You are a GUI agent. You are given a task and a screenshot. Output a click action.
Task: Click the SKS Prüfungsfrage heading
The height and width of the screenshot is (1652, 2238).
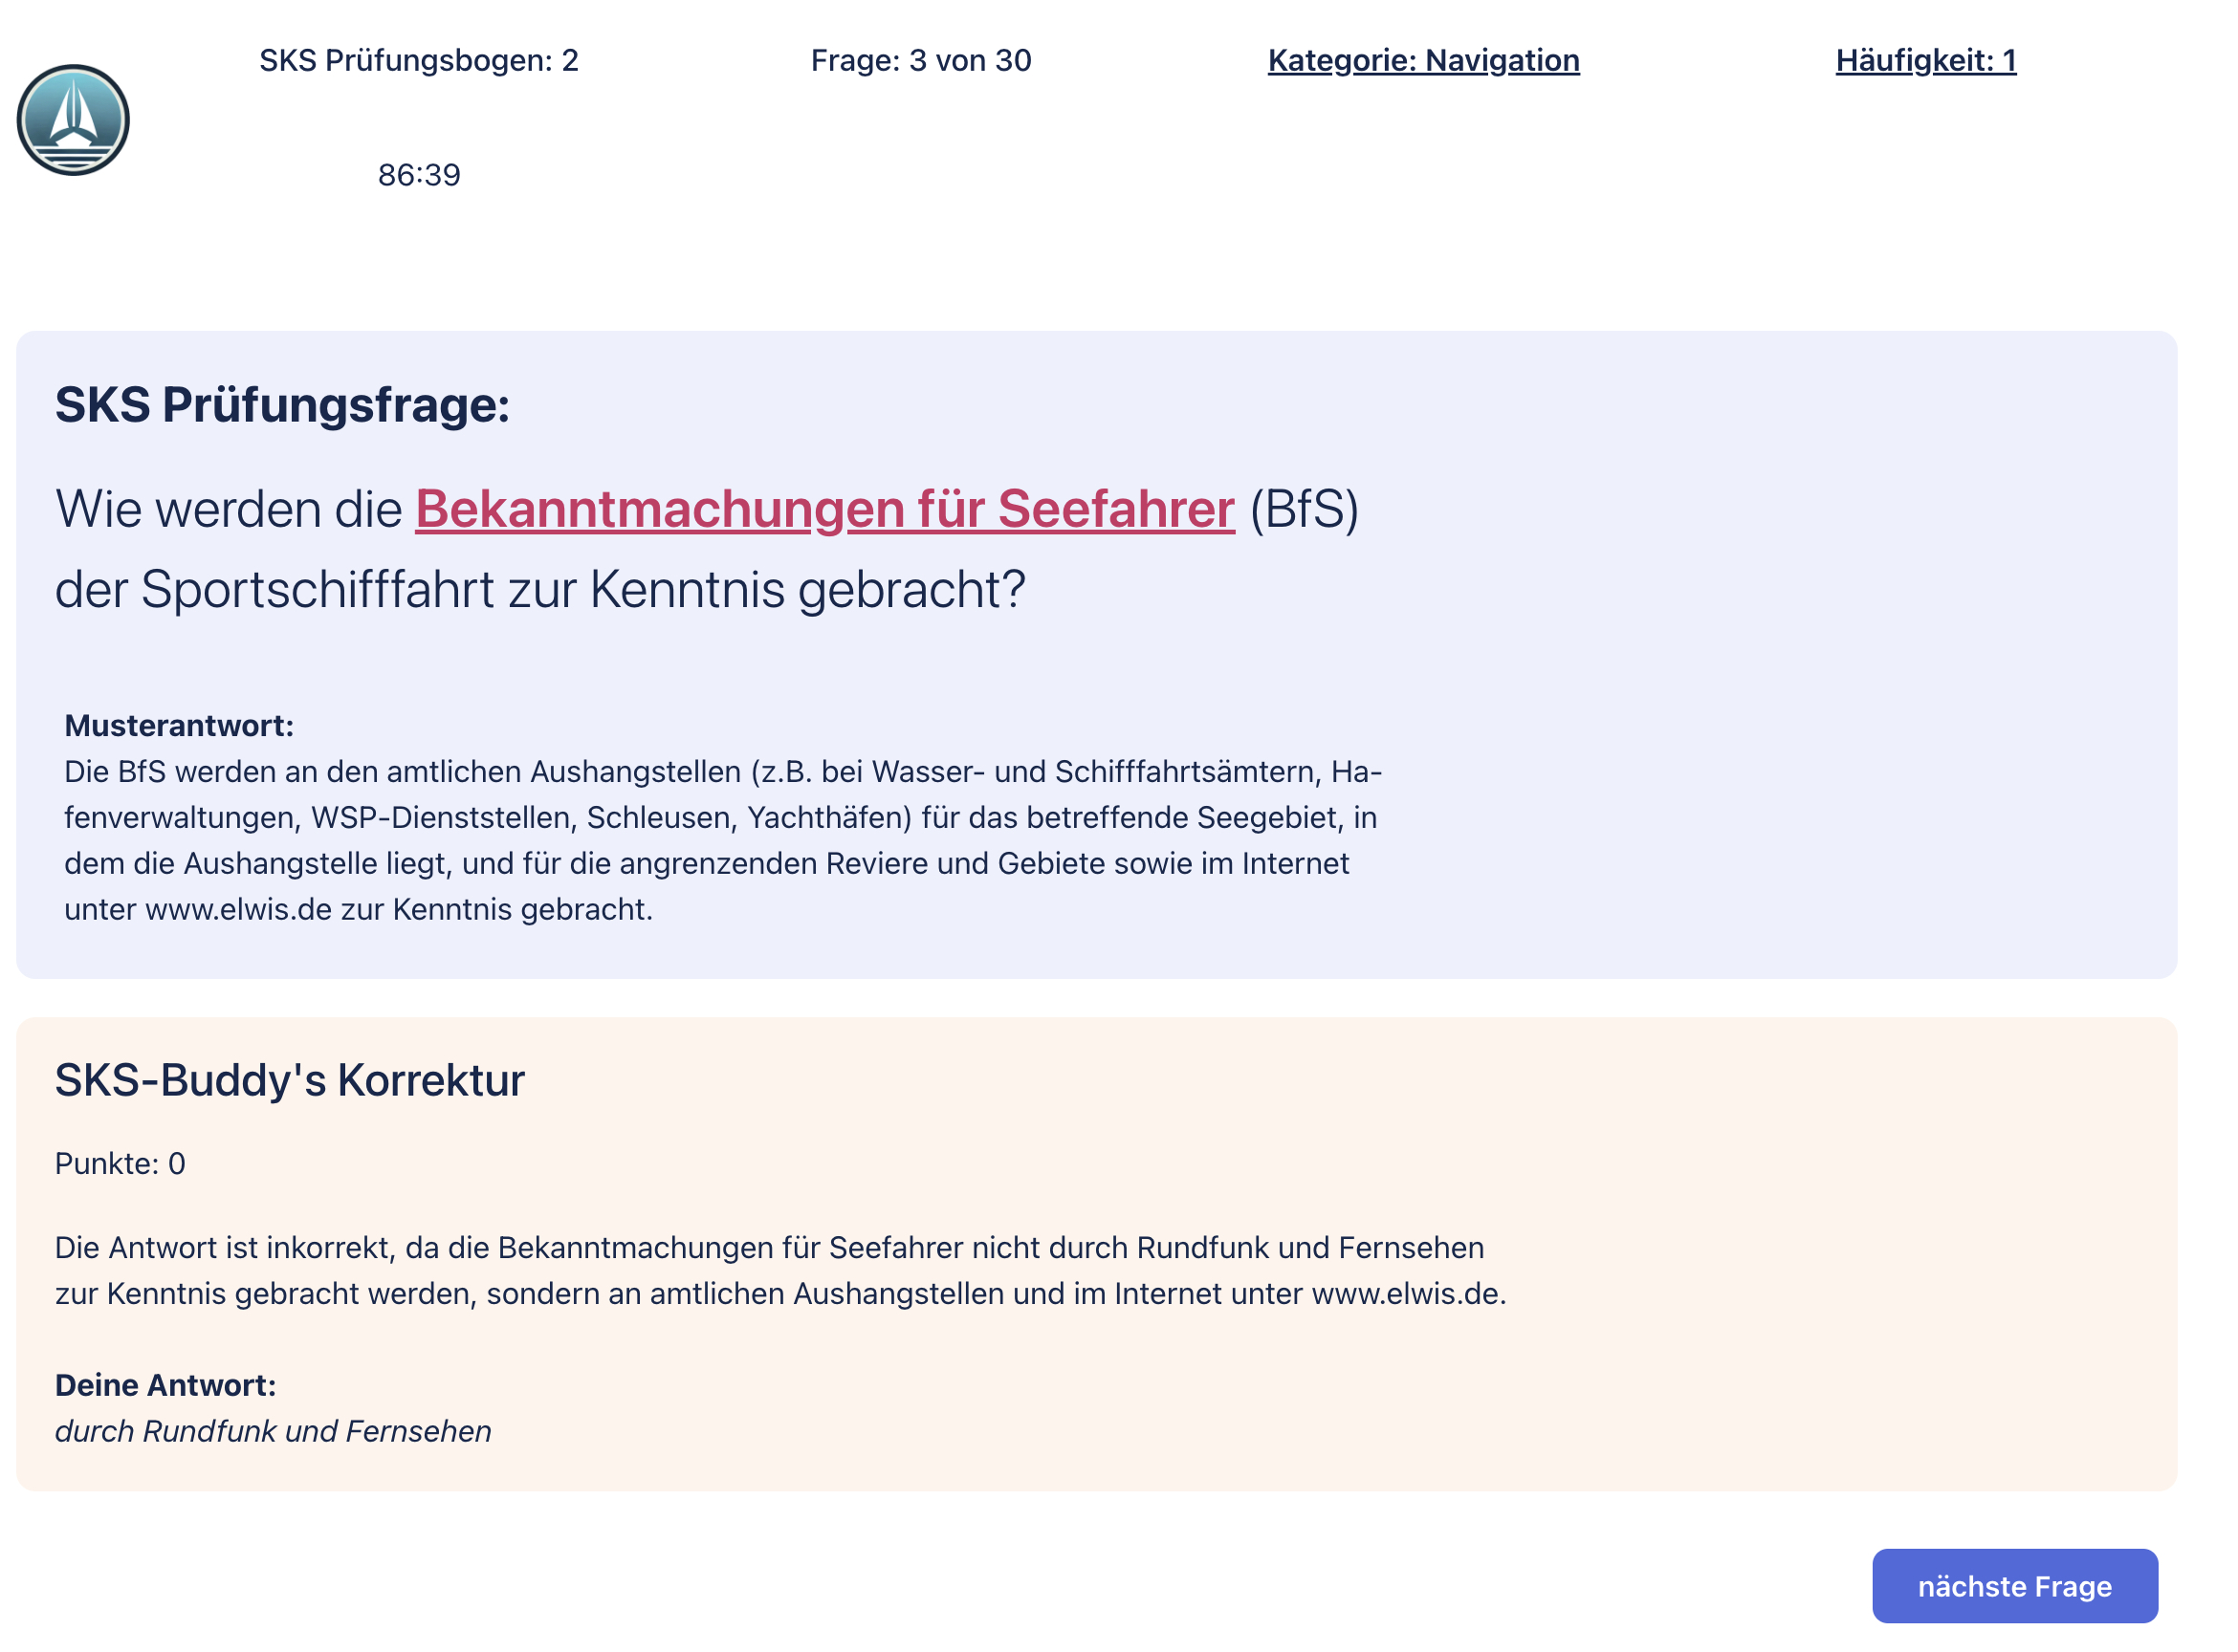[282, 405]
